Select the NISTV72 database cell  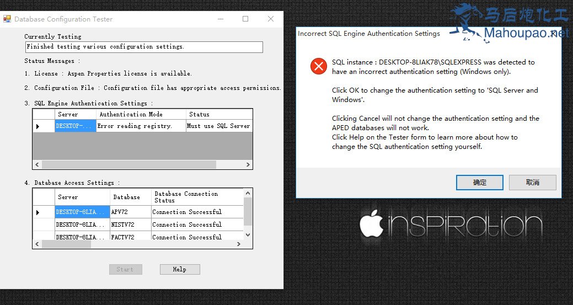[131, 224]
